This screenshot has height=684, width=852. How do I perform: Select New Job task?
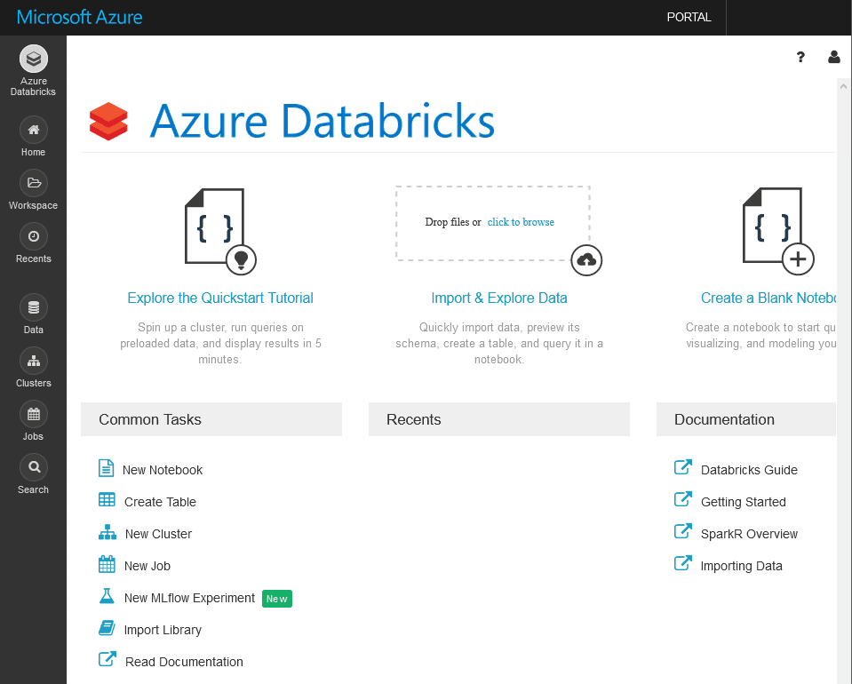(147, 566)
